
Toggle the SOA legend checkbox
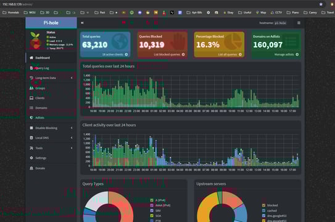(x=152, y=216)
